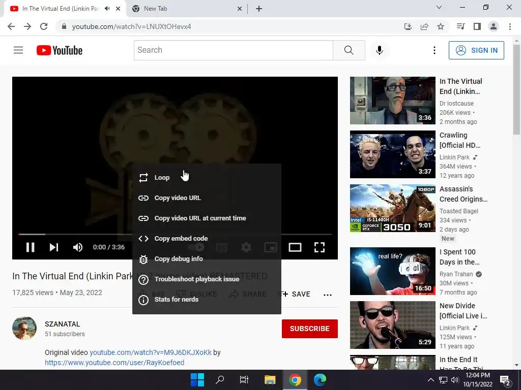This screenshot has height=390, width=521.
Task: Choose Copy video URL at current time
Action: 207,218
